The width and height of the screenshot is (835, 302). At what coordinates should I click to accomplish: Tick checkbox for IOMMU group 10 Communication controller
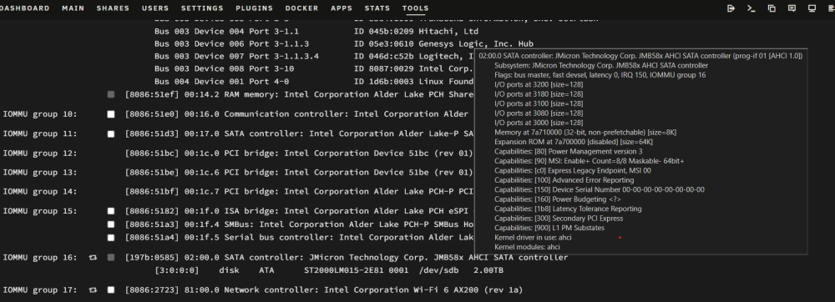111,114
